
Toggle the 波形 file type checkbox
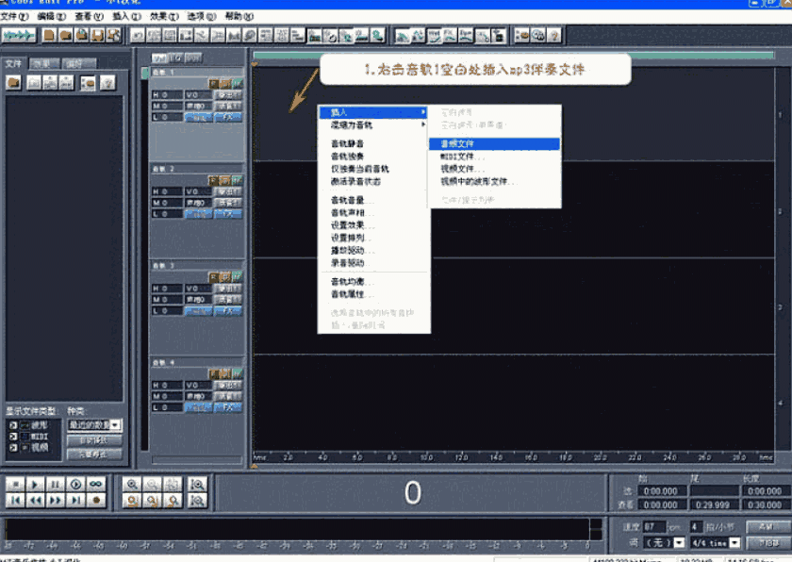[12, 424]
